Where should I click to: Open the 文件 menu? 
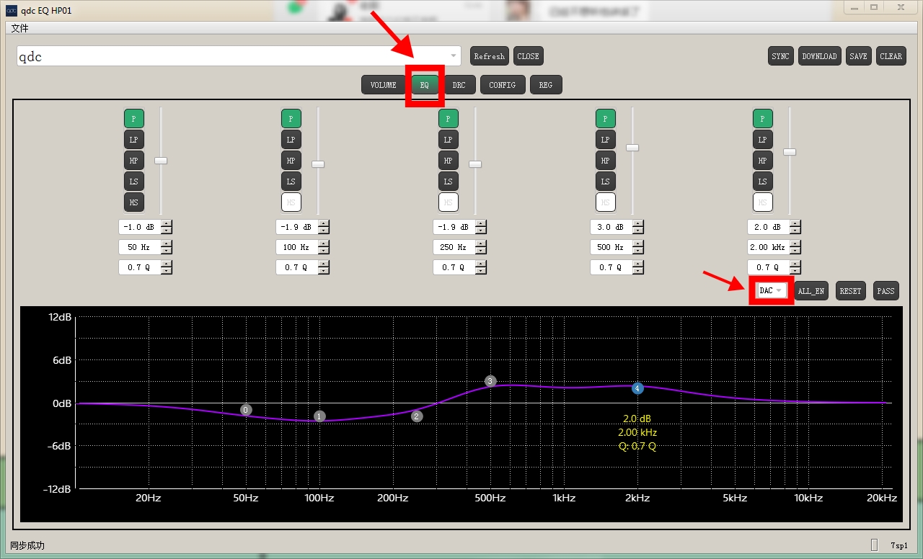point(20,28)
